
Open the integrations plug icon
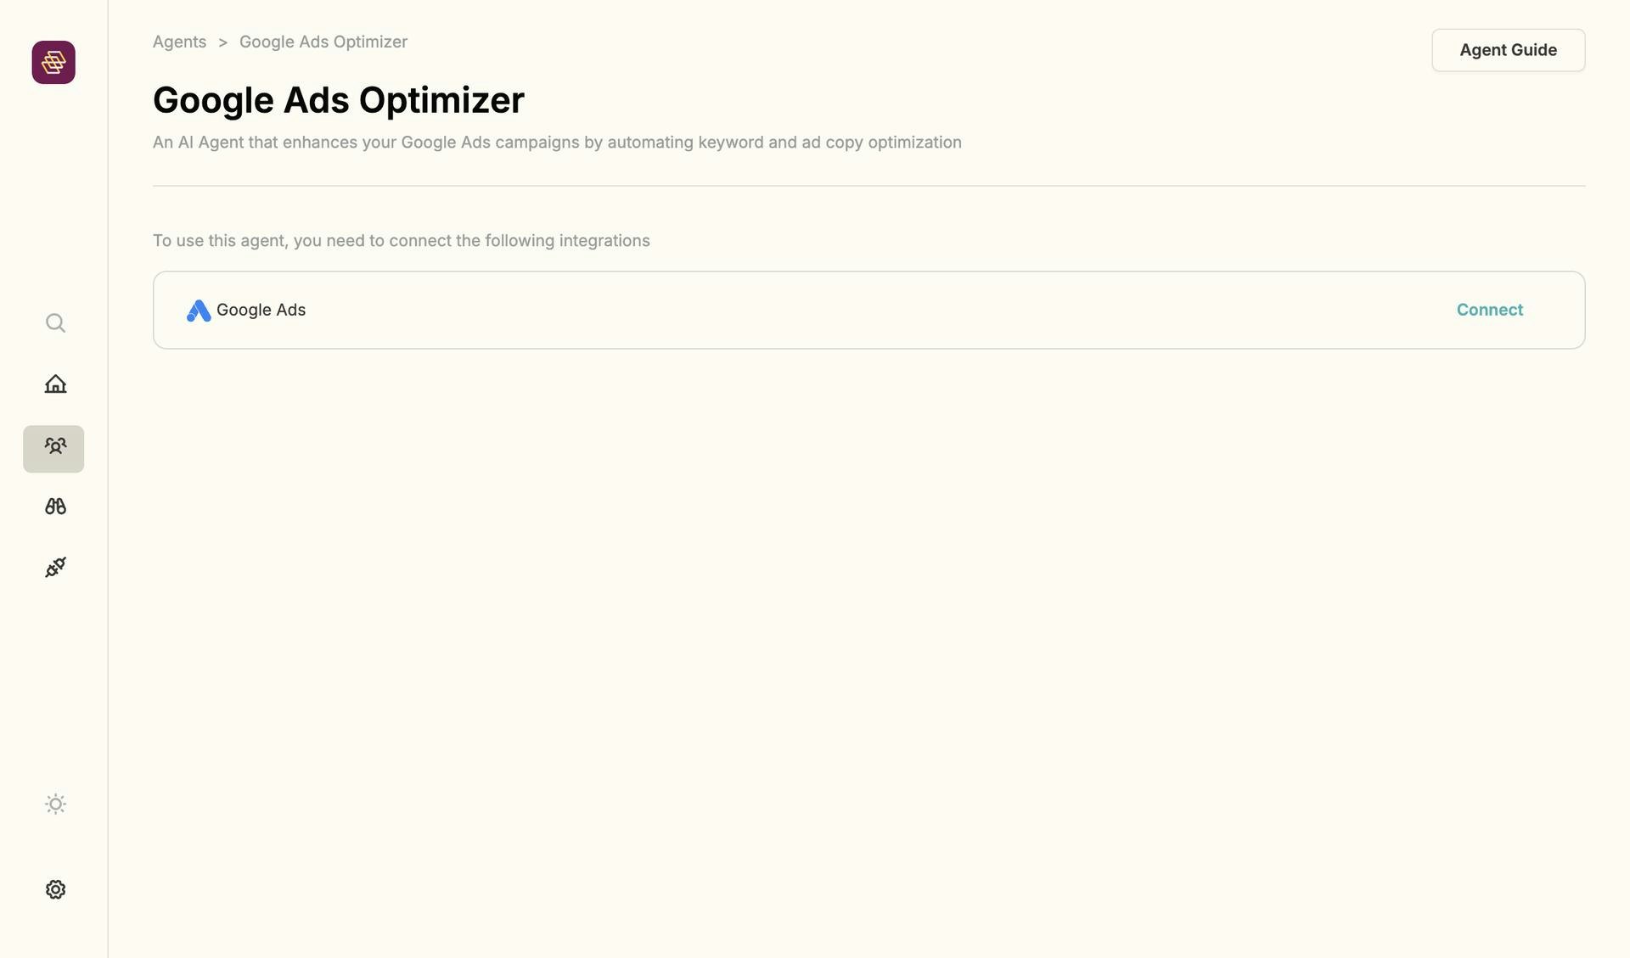[x=54, y=567]
